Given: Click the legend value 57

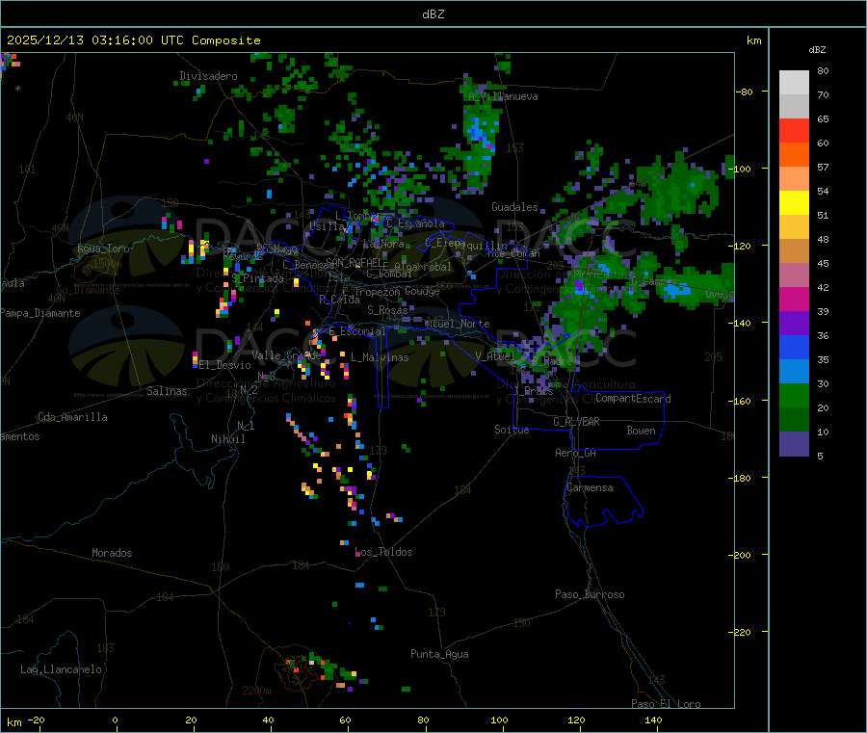Looking at the screenshot, I should pyautogui.click(x=823, y=167).
